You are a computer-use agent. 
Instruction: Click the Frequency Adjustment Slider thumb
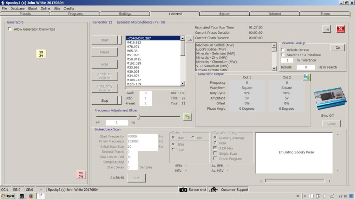coord(138,117)
